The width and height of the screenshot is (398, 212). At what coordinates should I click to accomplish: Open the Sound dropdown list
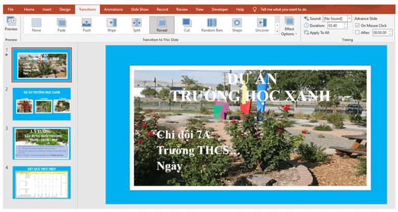coord(350,19)
